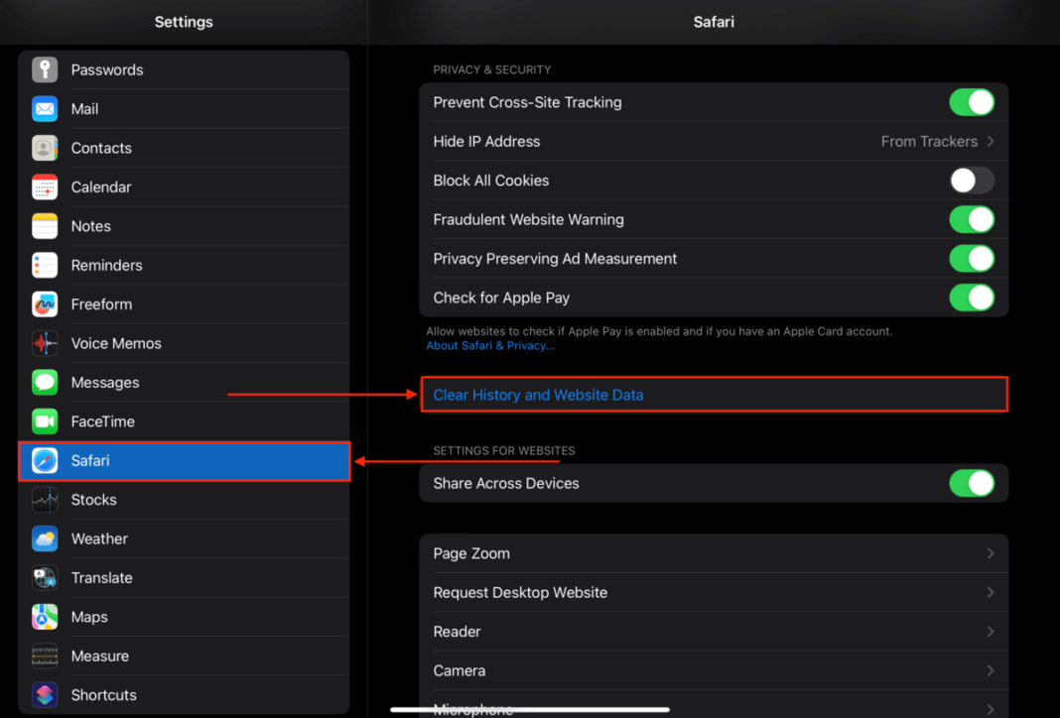Select the Mail app icon
The image size is (1060, 718).
pyautogui.click(x=44, y=108)
